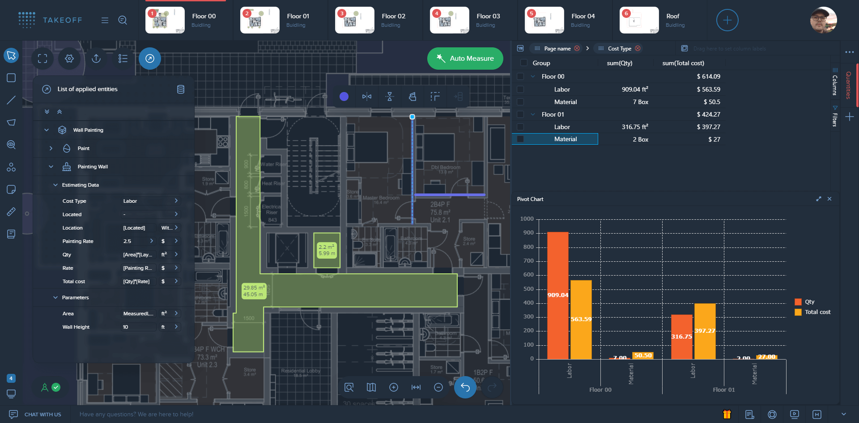Click the zoom-in plus icon at bottom toolbar
This screenshot has height=423, width=859.
pos(394,387)
